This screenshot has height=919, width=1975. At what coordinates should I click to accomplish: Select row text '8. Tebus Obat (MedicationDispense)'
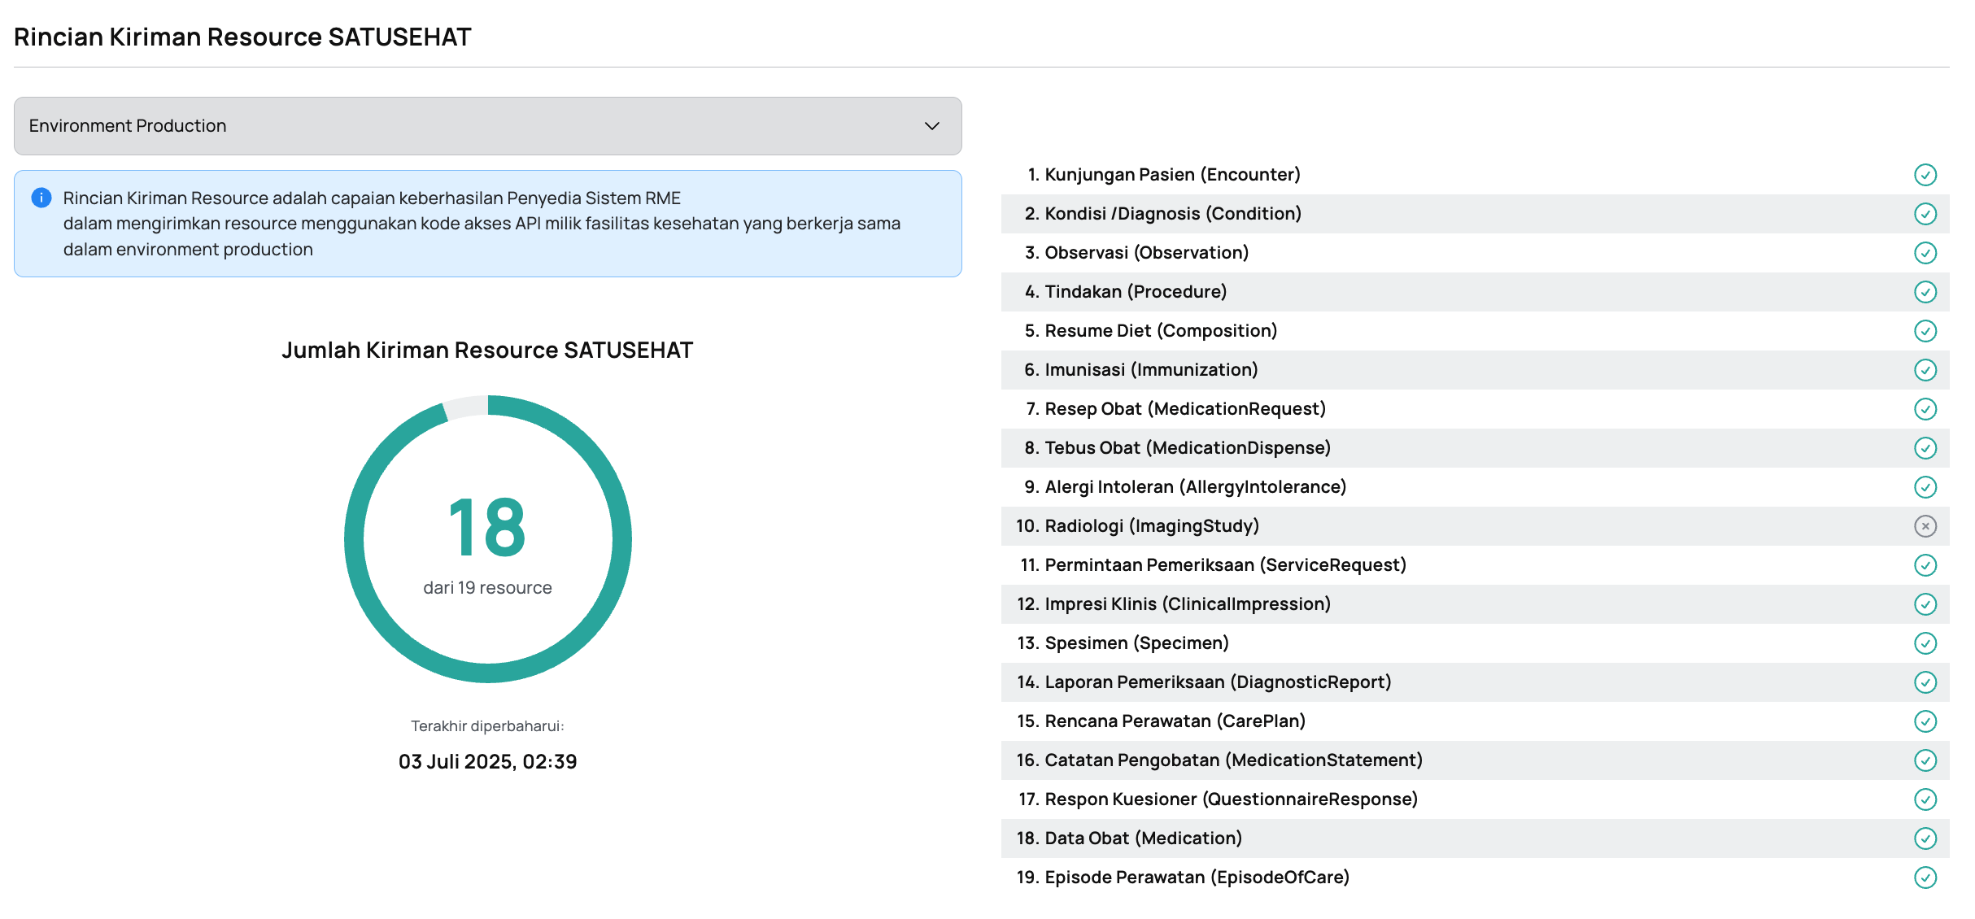[1178, 448]
